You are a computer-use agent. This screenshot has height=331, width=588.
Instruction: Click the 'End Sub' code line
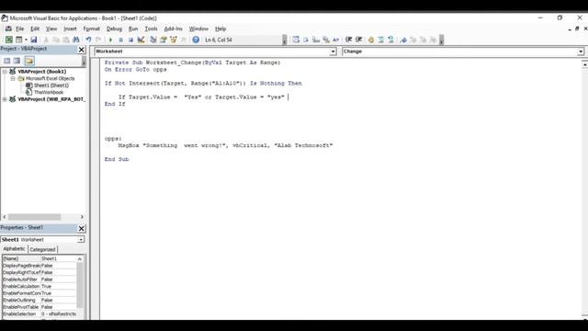click(117, 159)
